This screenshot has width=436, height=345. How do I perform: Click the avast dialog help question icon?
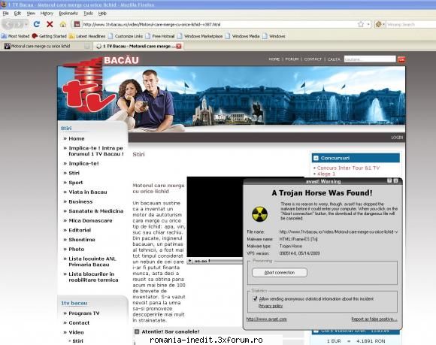(x=389, y=181)
